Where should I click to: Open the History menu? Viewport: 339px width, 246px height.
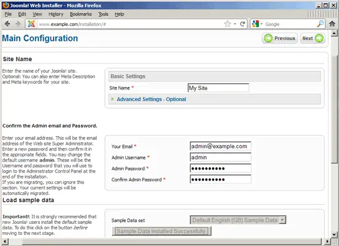pyautogui.click(x=56, y=14)
